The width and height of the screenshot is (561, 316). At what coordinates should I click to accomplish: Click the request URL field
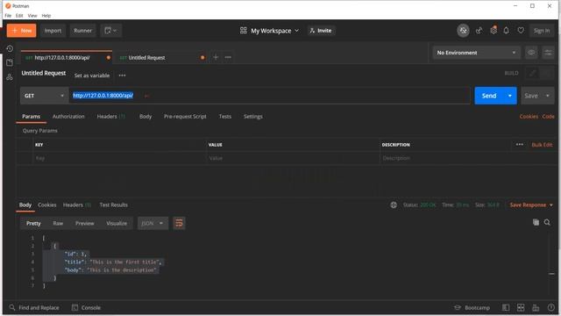(x=269, y=96)
